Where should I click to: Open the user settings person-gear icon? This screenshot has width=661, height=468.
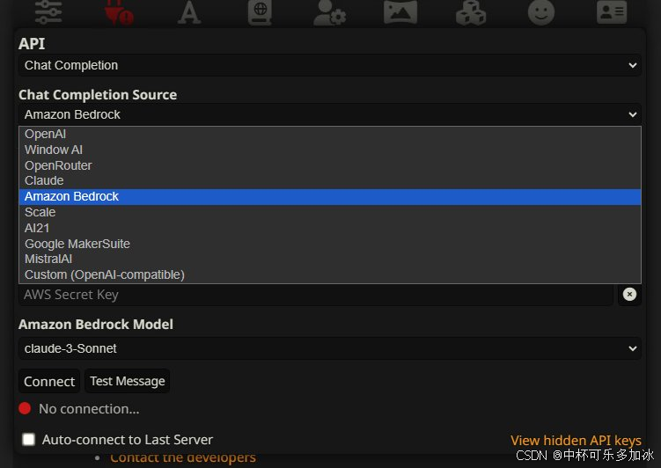(x=330, y=12)
